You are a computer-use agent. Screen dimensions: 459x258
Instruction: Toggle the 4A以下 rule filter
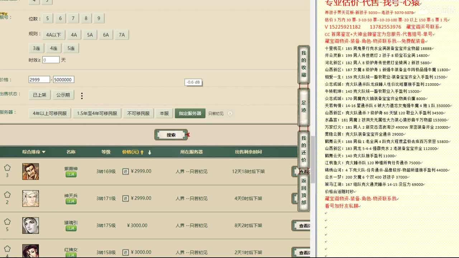click(53, 35)
